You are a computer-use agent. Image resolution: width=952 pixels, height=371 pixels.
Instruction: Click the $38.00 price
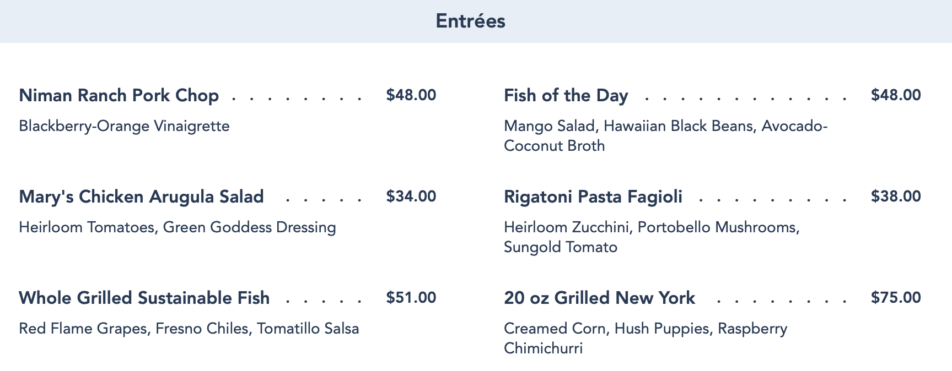coord(895,197)
